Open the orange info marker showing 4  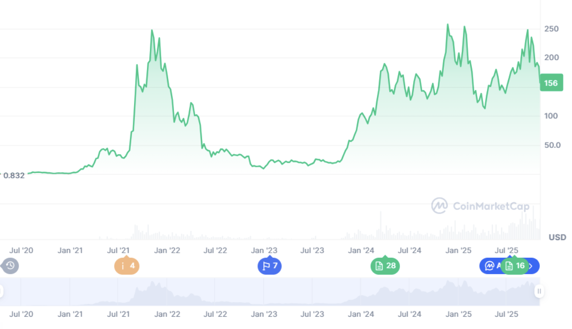point(127,266)
